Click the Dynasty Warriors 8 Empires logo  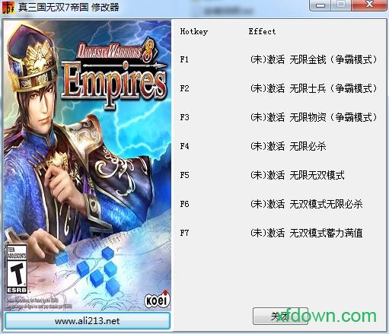pyautogui.click(x=114, y=72)
